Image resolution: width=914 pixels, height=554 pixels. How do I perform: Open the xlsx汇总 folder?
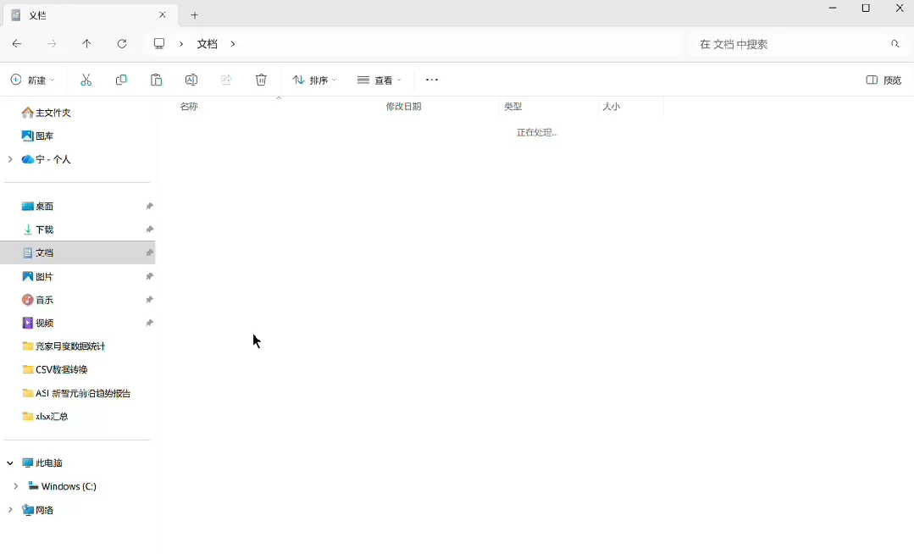click(45, 417)
